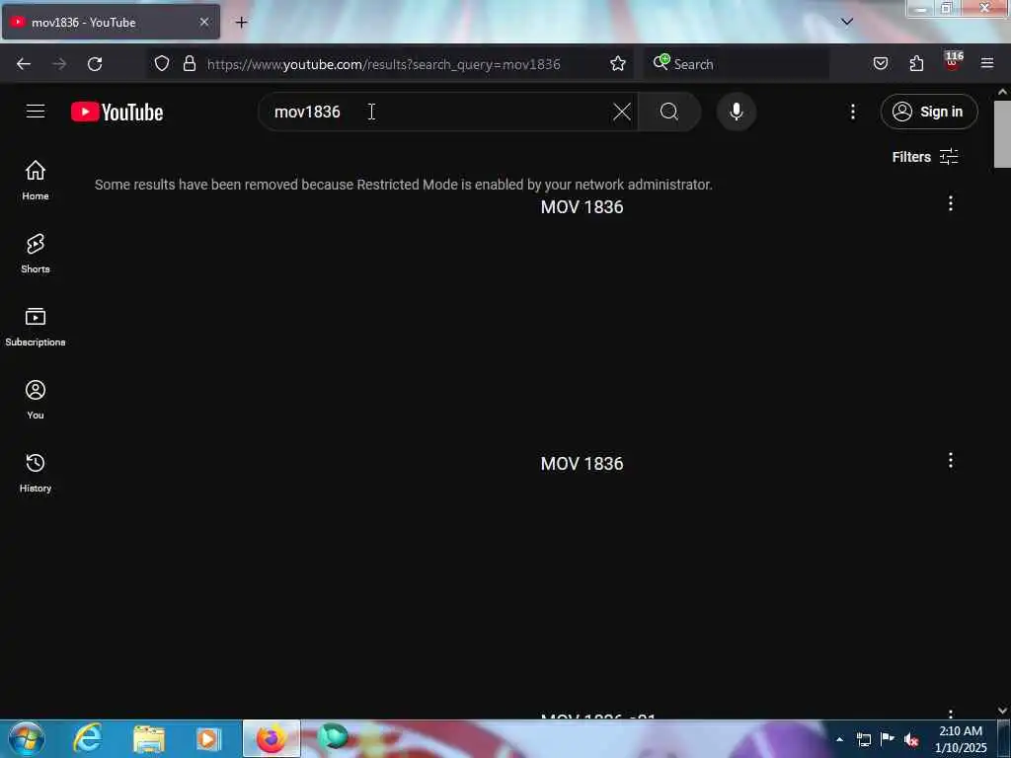The height and width of the screenshot is (758, 1011).
Task: Clear the search query with the X icon
Action: pyautogui.click(x=622, y=112)
